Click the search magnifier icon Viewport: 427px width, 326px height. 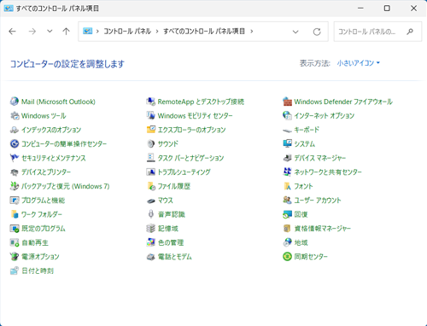410,32
